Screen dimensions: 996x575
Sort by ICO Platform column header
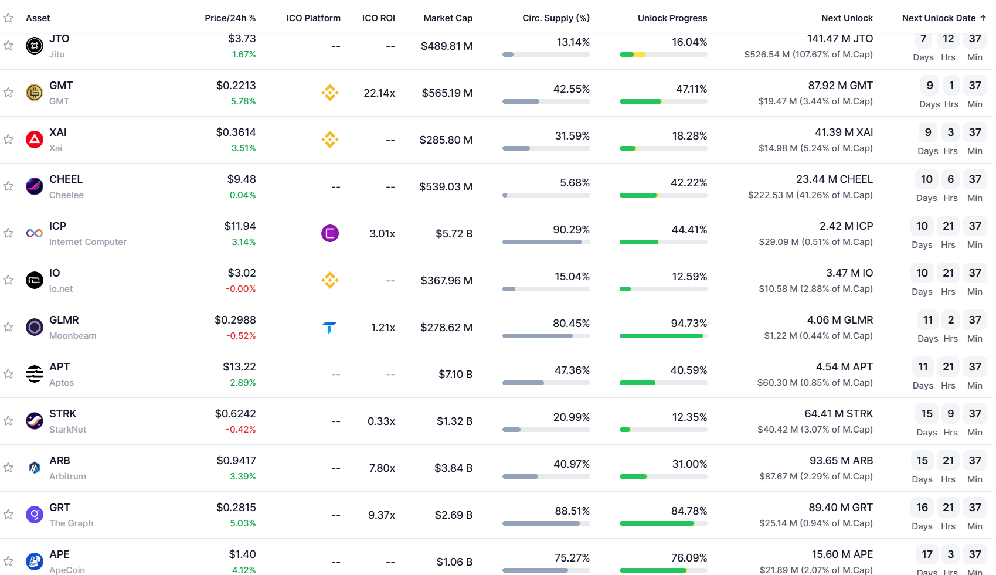tap(314, 18)
